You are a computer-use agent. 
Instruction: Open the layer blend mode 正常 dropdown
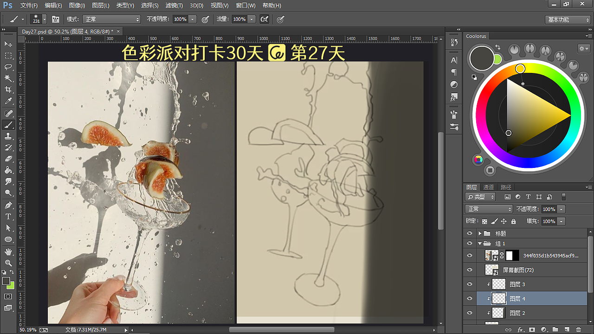coord(489,209)
